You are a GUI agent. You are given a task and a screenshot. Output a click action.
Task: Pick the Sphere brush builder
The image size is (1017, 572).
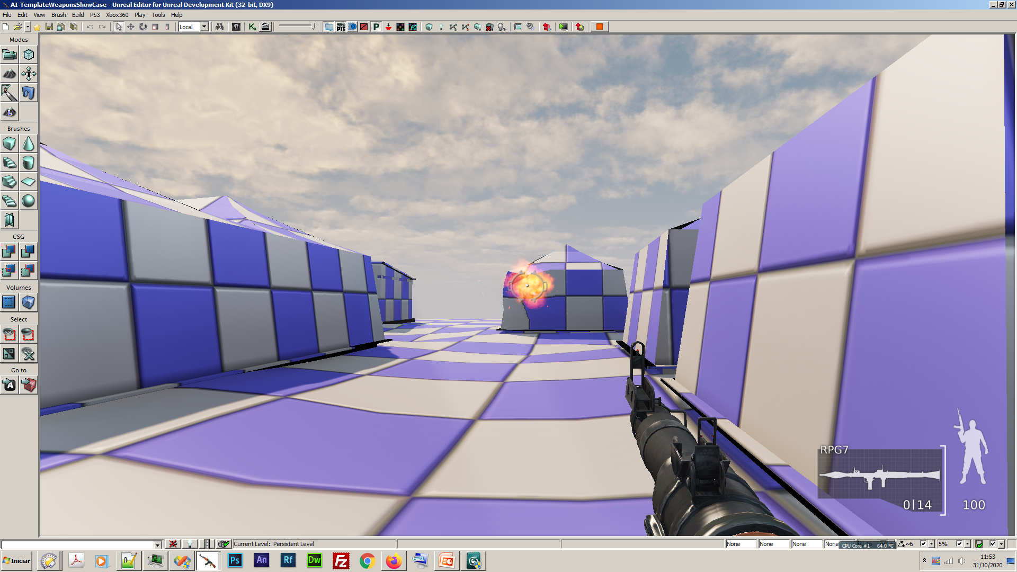29,201
